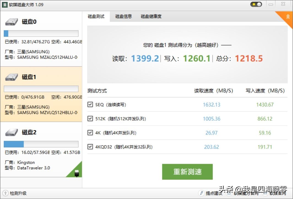Viewport: 293px width, 199px height.
Task: Disable the 4K random test checkbox
Action: (90, 133)
